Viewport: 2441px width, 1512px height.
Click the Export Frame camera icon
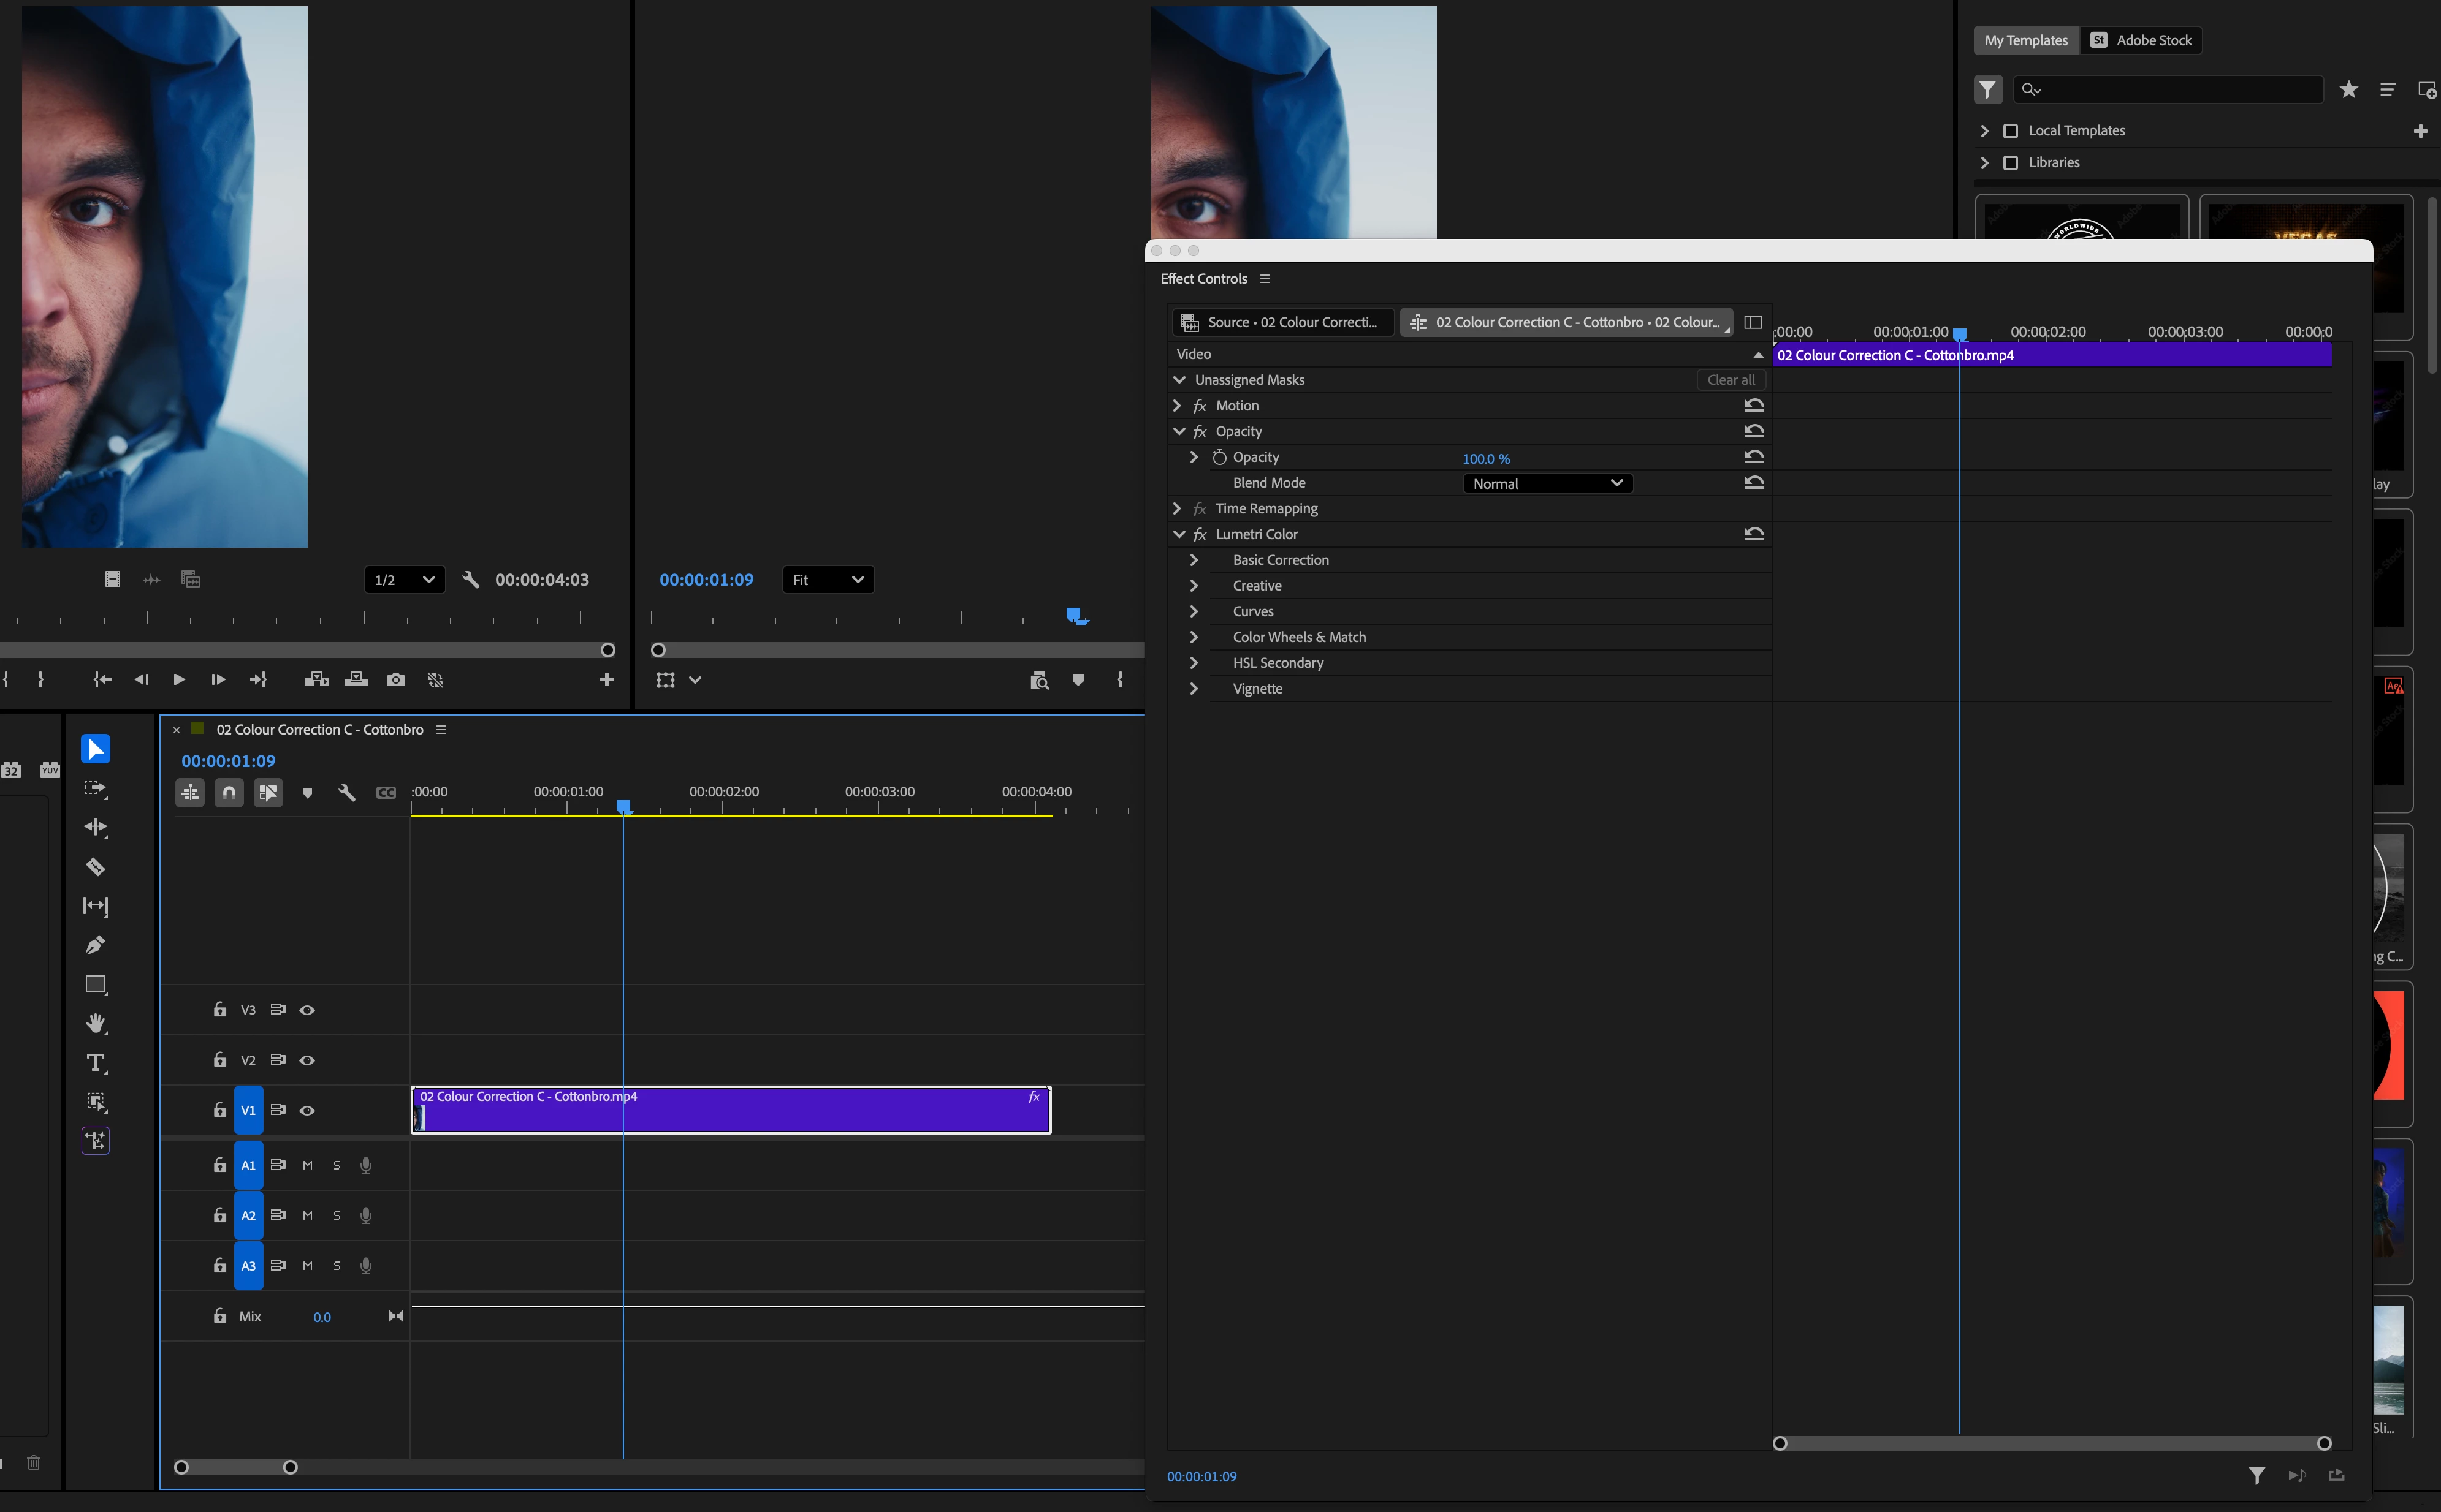pos(396,680)
